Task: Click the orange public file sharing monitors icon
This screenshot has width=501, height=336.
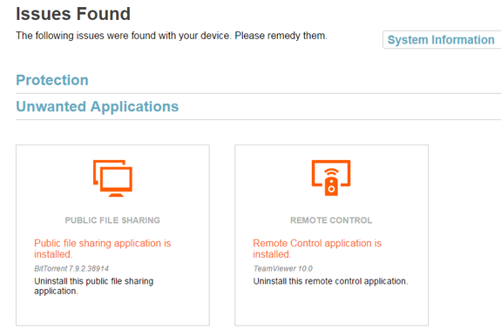Action: 112,178
